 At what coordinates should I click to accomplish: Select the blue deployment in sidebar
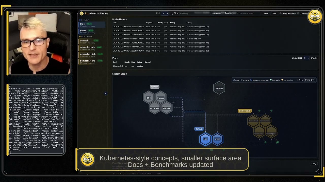pos(92,25)
